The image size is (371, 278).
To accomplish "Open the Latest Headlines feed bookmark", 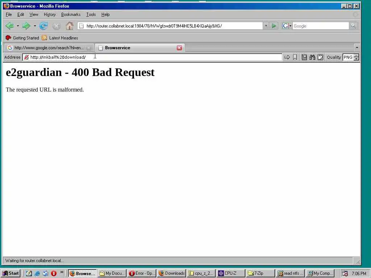I will click(60, 38).
